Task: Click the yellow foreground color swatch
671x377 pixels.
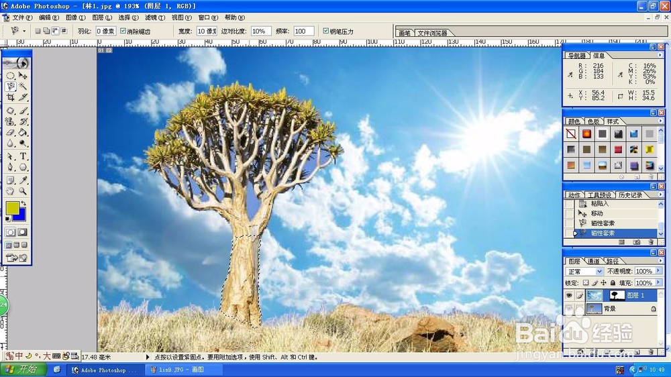Action: [x=11, y=207]
